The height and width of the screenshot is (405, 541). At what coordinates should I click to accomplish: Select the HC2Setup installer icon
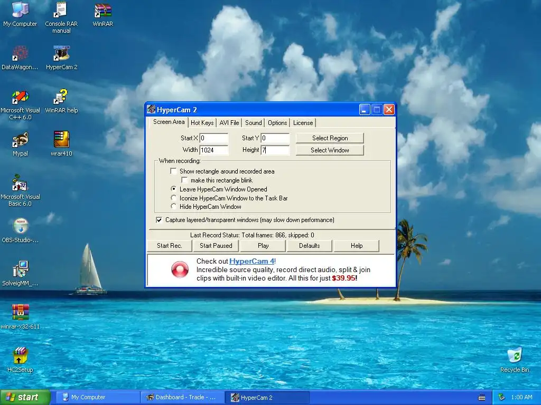[x=20, y=360]
